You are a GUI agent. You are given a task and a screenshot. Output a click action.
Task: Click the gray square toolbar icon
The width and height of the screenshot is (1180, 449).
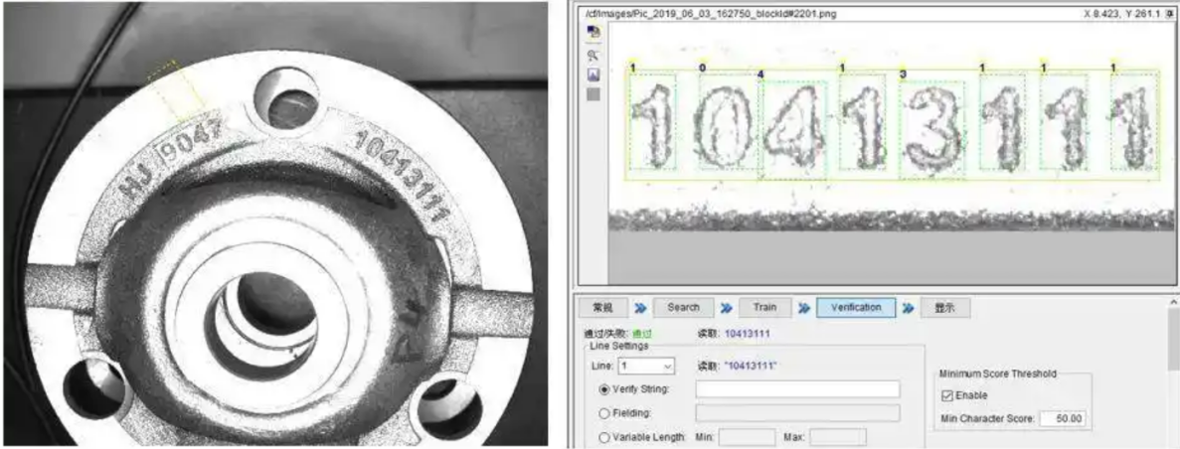(593, 94)
